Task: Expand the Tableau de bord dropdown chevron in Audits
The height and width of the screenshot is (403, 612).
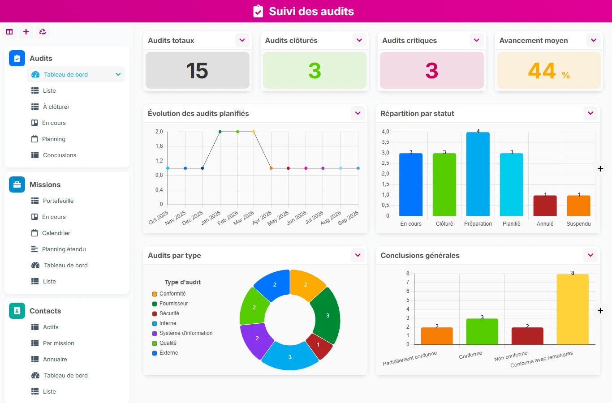Action: [118, 74]
